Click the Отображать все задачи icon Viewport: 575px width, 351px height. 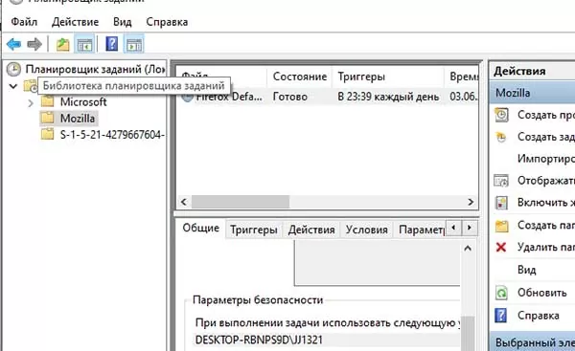coord(501,181)
